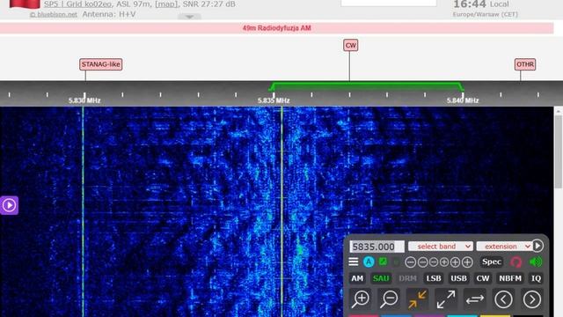The height and width of the screenshot is (317, 563).
Task: Increase frequency with the smallest plus step button
Action: 444,262
